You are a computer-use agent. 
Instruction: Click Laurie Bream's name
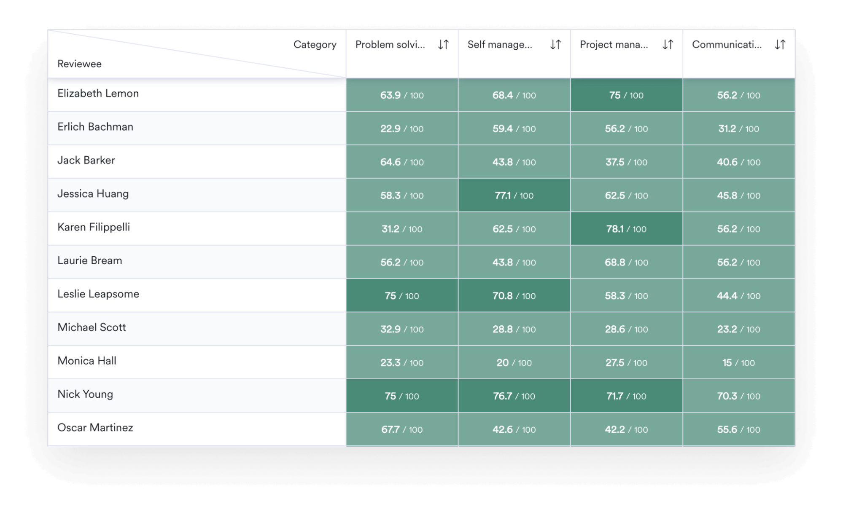[x=89, y=260]
